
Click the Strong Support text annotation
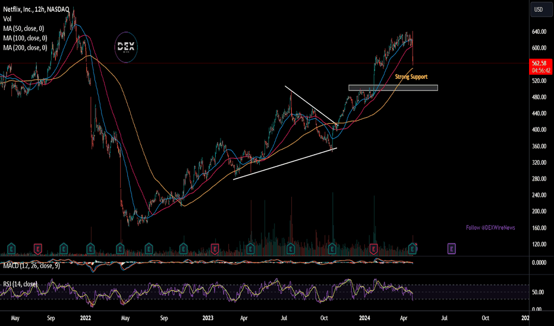tap(411, 76)
